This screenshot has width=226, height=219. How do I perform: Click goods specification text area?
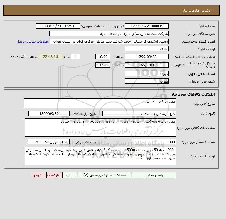[x=100, y=128]
